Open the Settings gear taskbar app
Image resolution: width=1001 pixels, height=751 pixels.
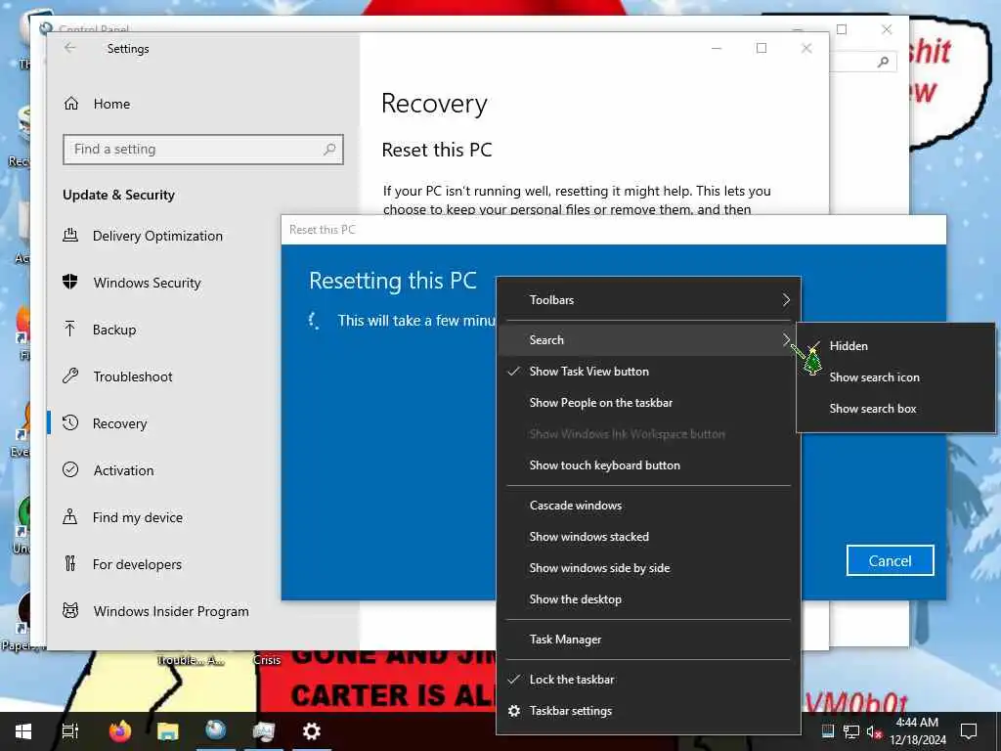pos(312,731)
